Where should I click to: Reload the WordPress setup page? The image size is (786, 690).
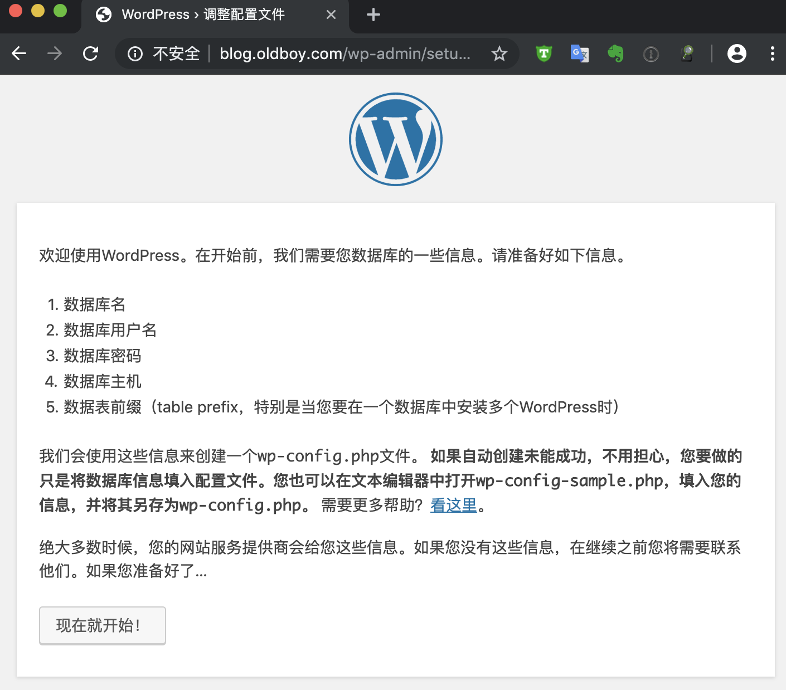(x=90, y=54)
